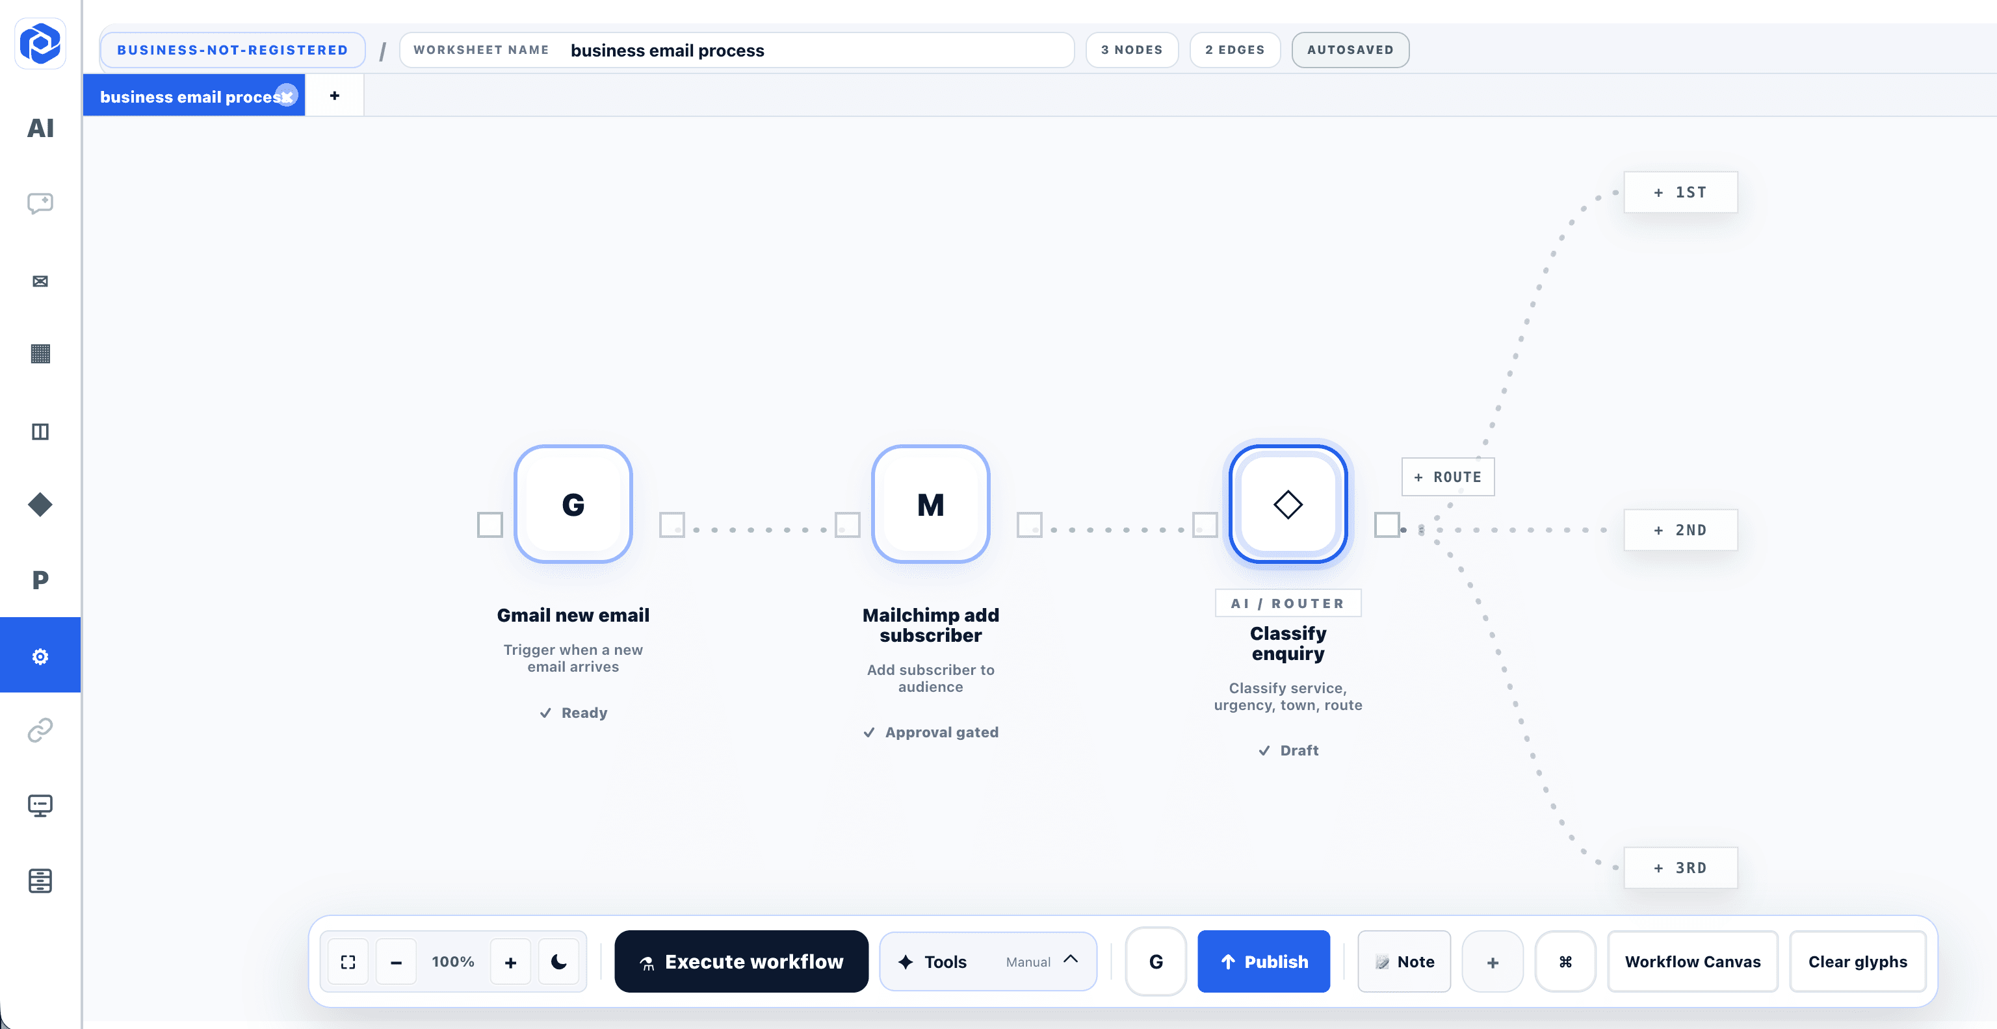Select the Classify enquiry router node
The height and width of the screenshot is (1029, 1997).
tap(1288, 504)
